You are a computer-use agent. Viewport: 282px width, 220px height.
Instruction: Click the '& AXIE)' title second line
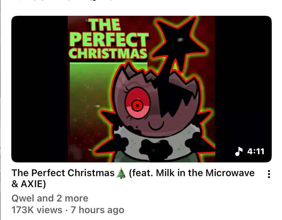[x=29, y=184]
